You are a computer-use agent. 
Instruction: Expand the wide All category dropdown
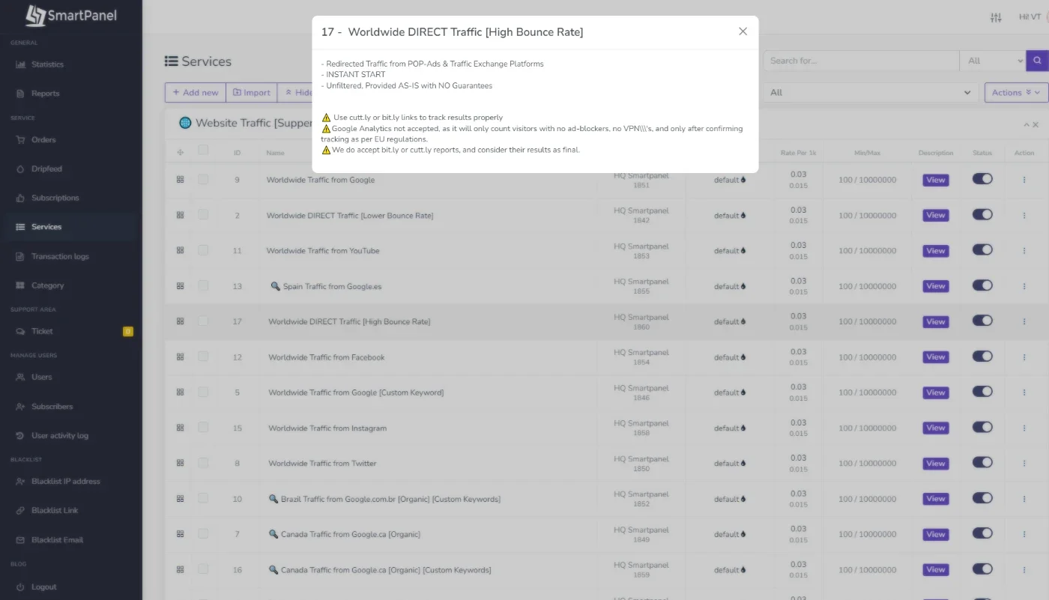pyautogui.click(x=871, y=92)
